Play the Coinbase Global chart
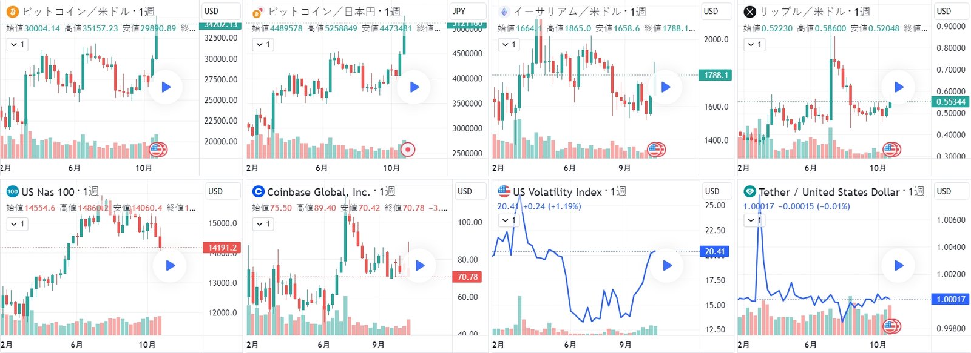The image size is (971, 353). 420,265
